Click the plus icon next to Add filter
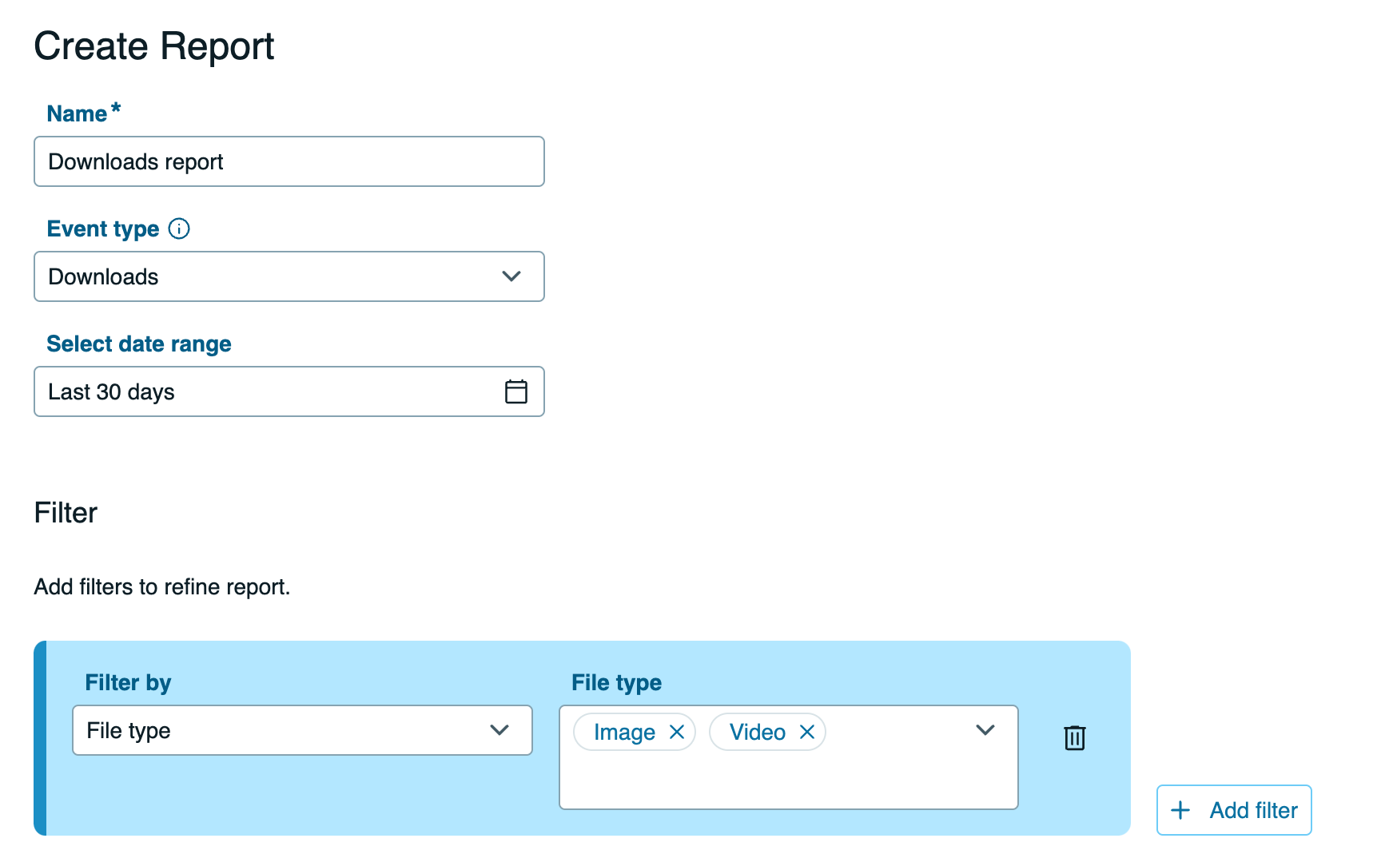 tap(1180, 810)
